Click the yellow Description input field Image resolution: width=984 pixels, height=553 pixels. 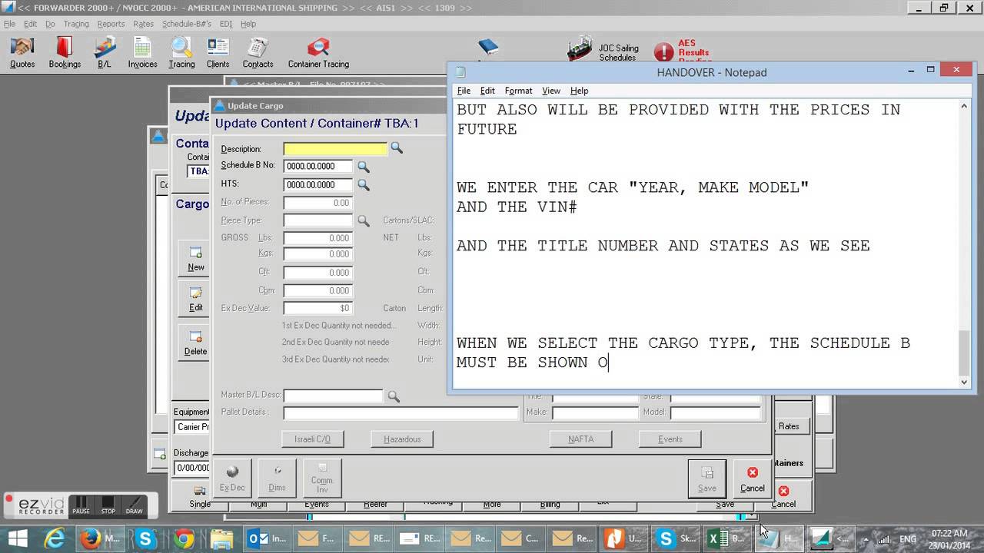point(335,148)
